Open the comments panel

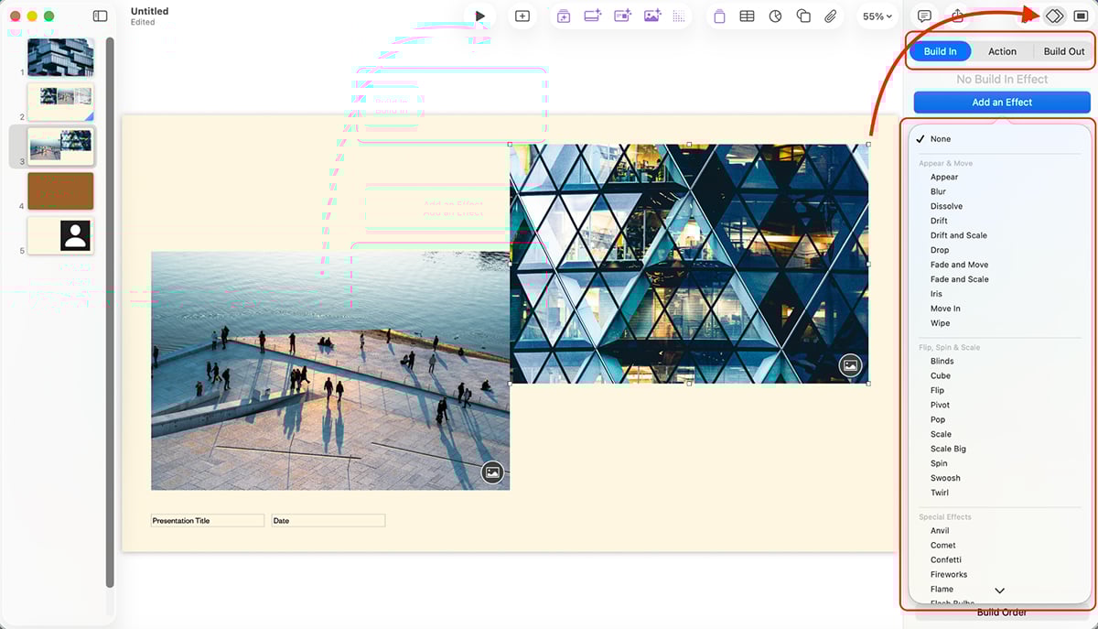pyautogui.click(x=924, y=16)
